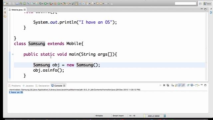Image resolution: width=213 pixels, height=120 pixels.
Task: Click the Writable status bar entry
Action: (x=99, y=116)
